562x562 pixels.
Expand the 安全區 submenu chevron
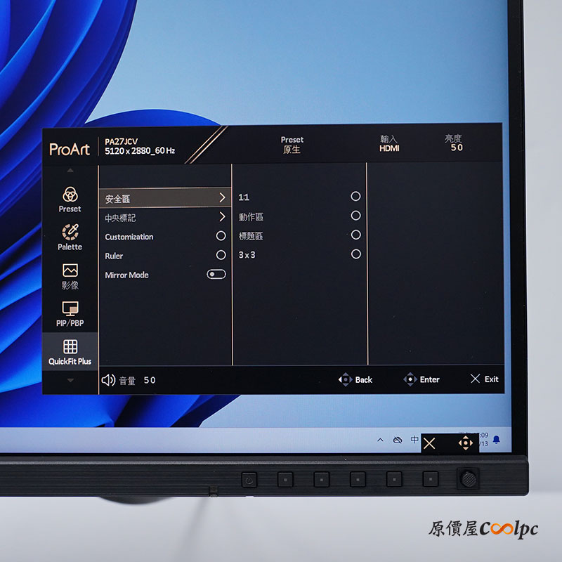[222, 197]
